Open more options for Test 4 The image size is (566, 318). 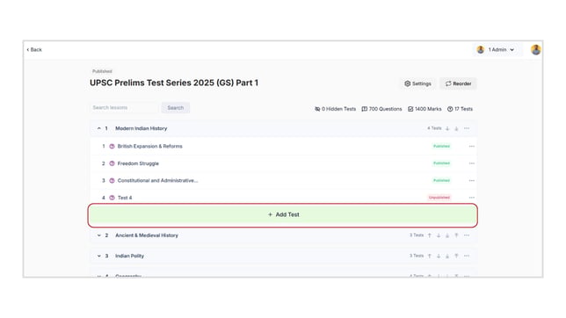coord(471,198)
